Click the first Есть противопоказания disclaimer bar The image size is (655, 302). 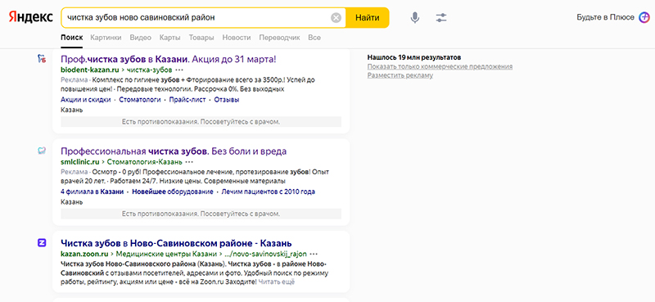pos(201,122)
